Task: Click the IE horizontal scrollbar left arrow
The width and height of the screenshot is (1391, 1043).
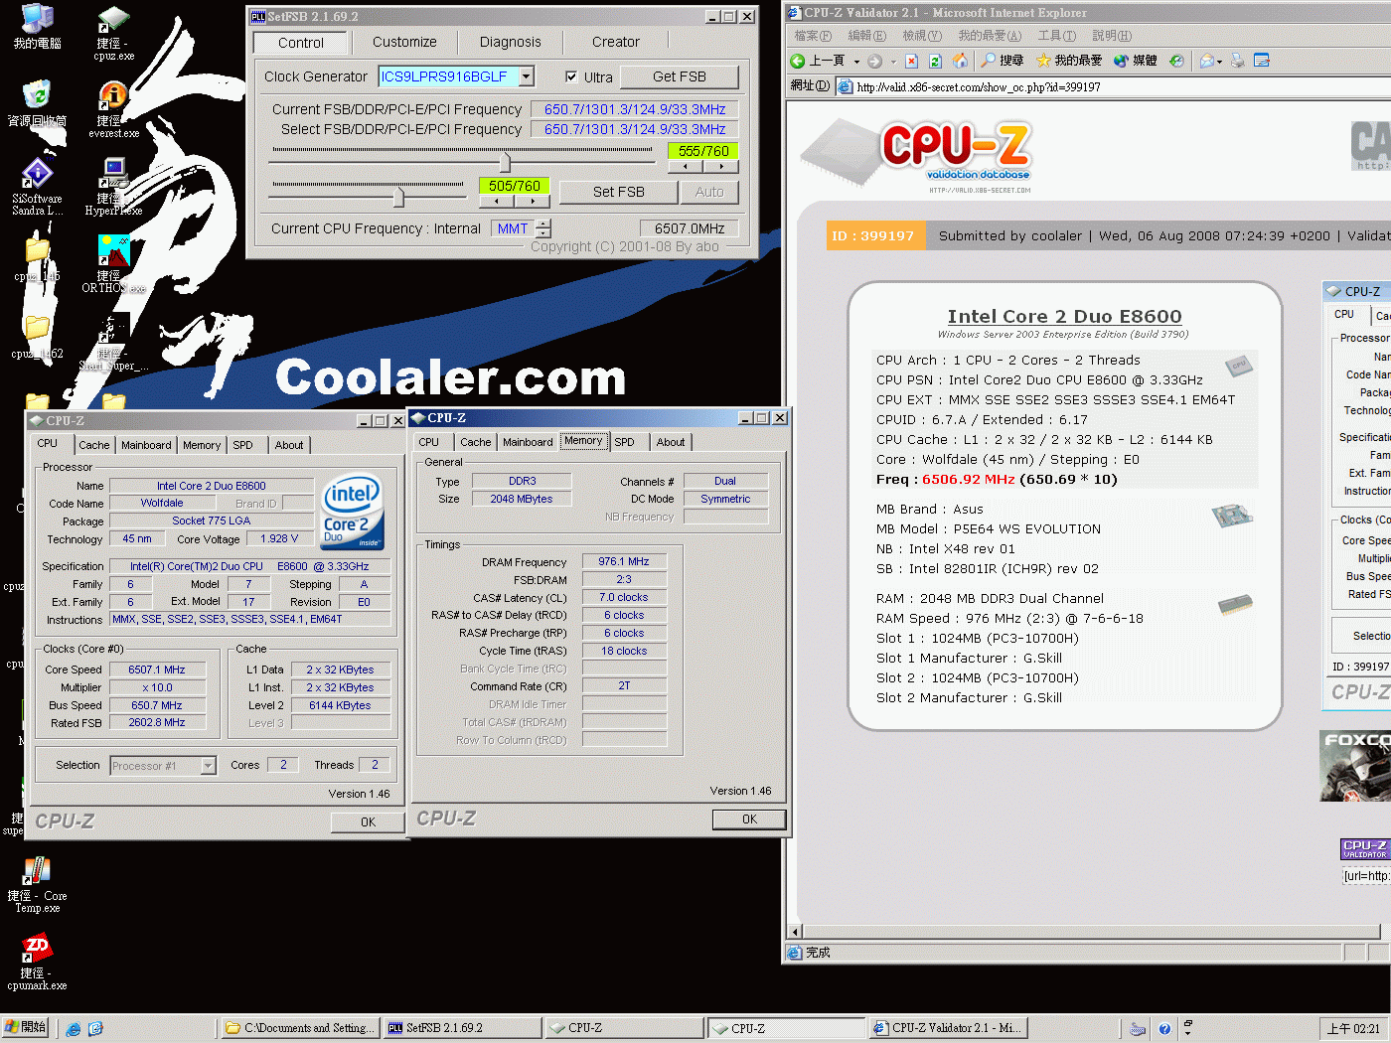Action: click(795, 932)
